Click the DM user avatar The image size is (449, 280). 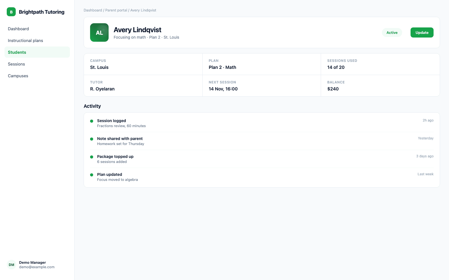tap(12, 265)
